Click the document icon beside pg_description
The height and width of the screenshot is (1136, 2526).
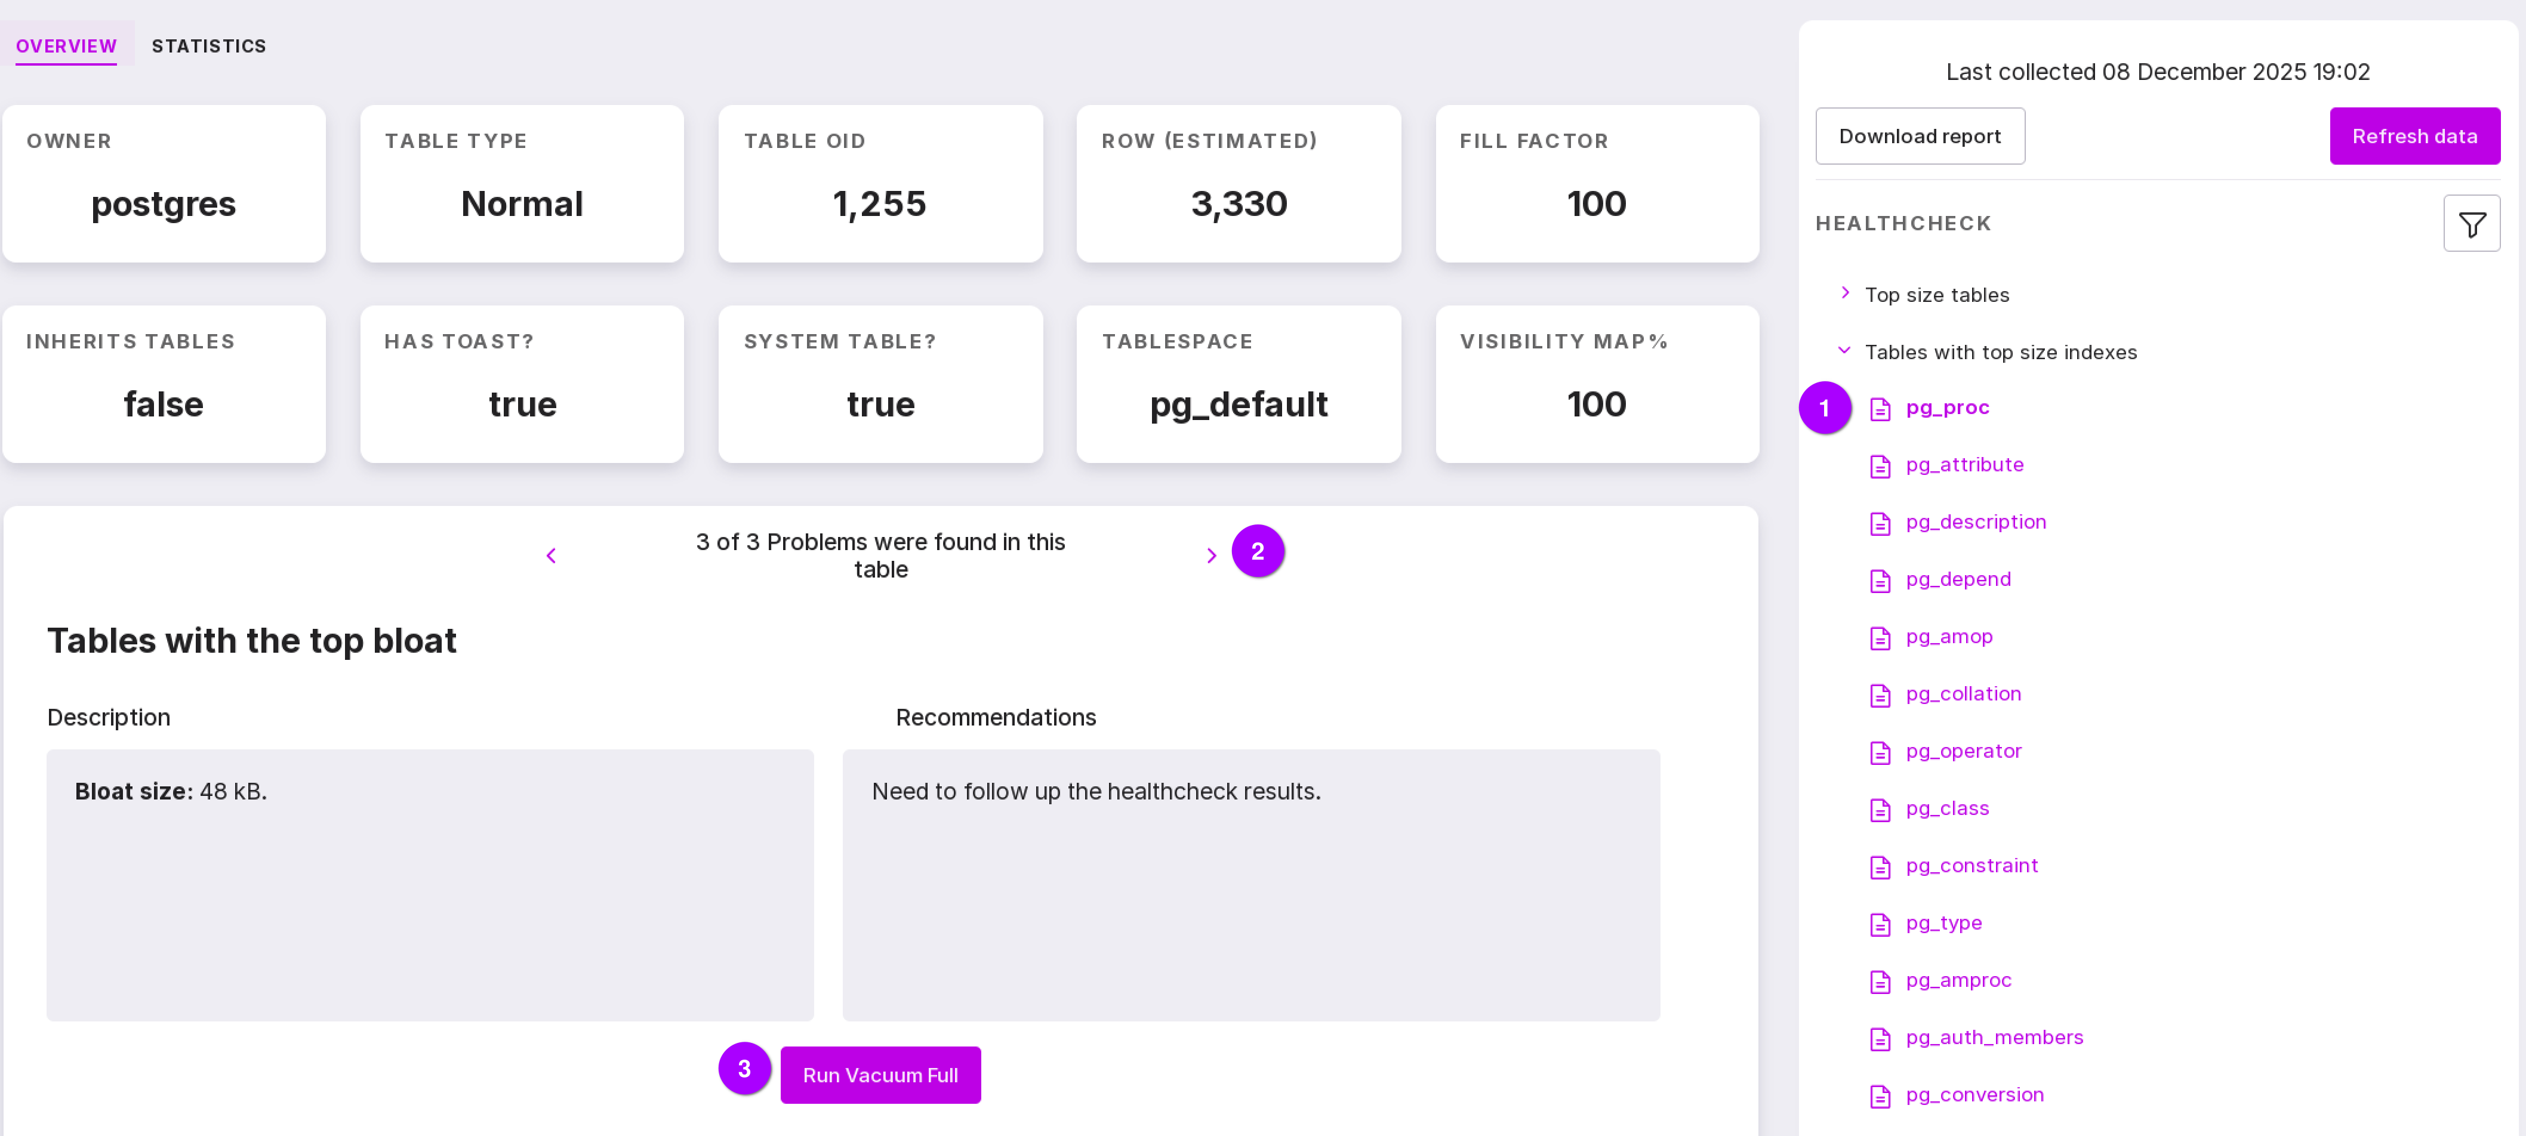click(1879, 523)
